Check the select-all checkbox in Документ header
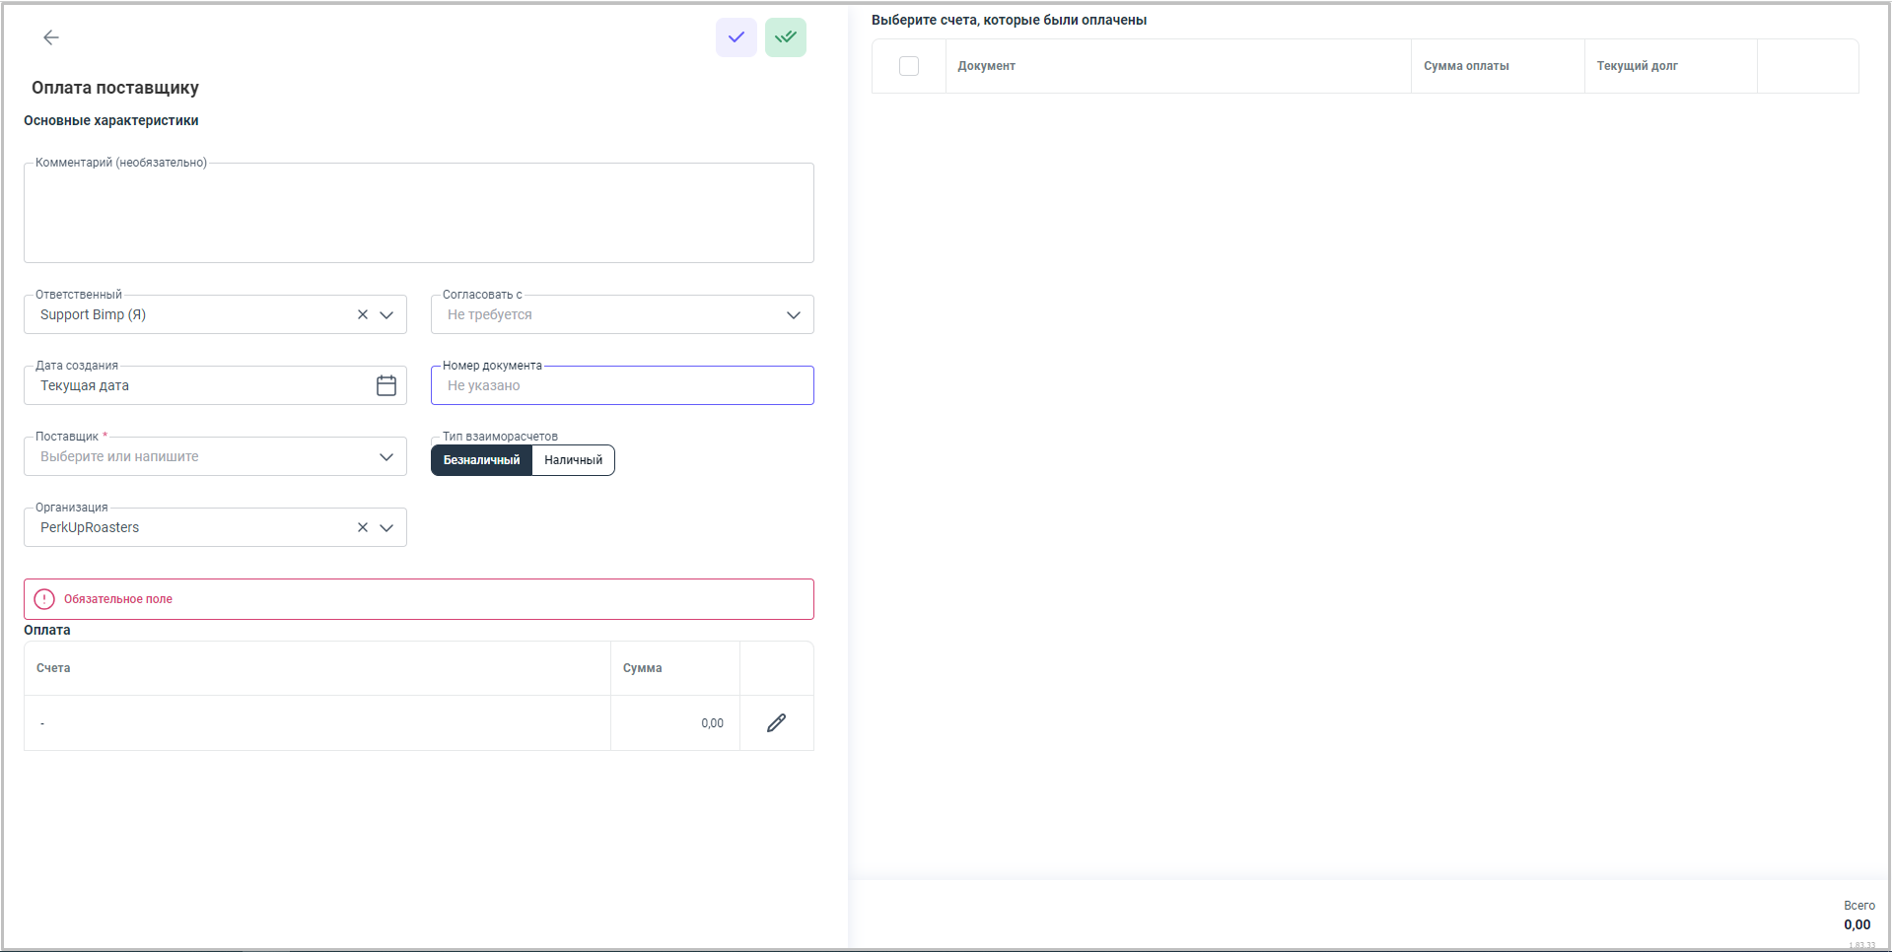Image resolution: width=1892 pixels, height=952 pixels. coord(909,66)
